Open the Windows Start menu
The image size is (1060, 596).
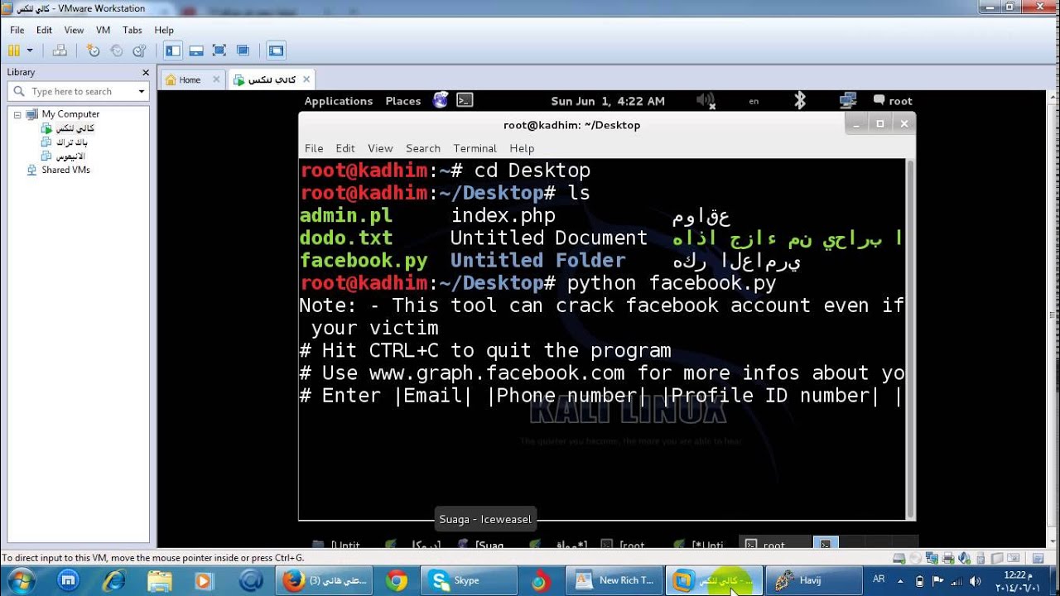pos(21,581)
